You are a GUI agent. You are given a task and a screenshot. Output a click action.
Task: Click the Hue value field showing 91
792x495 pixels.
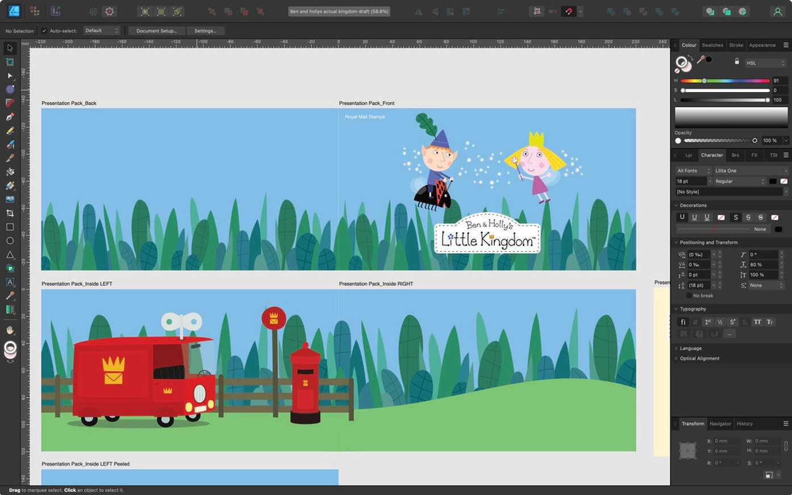click(780, 81)
